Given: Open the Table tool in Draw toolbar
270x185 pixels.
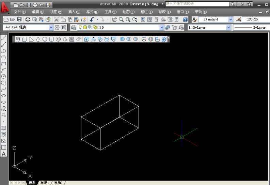Looking at the screenshot, I should 4,147.
